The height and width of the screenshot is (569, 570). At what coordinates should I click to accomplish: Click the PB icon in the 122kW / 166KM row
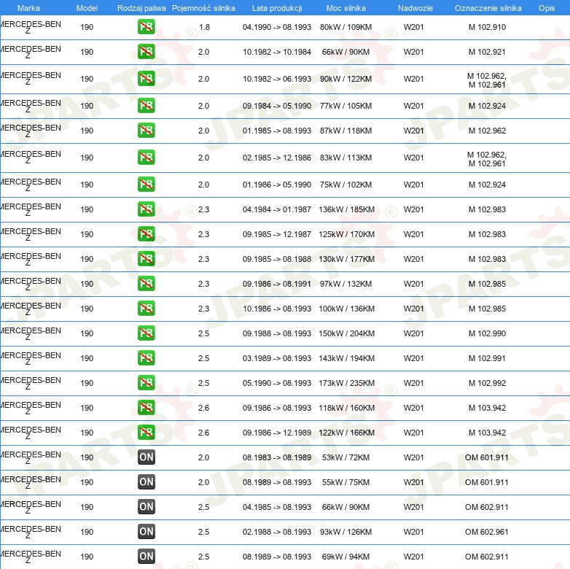click(147, 433)
